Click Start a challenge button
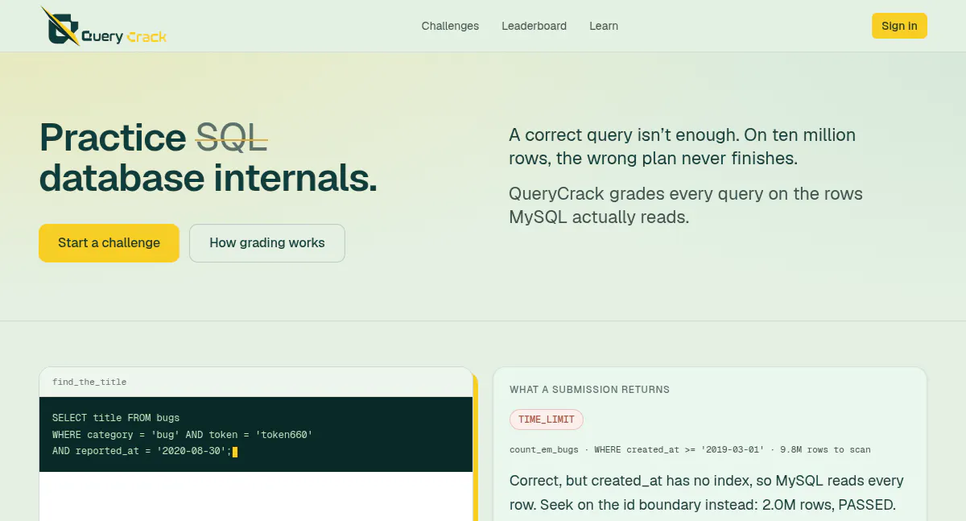The image size is (966, 521). (109, 243)
